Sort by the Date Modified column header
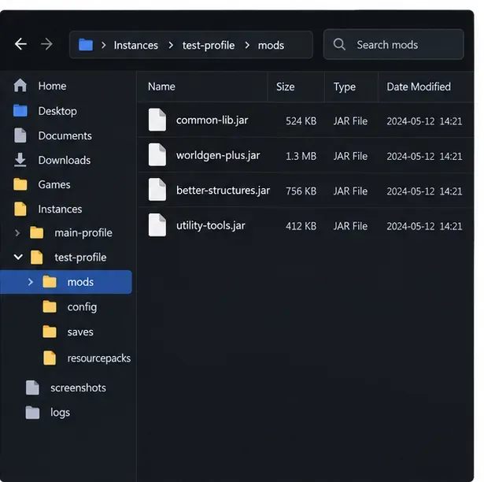The height and width of the screenshot is (482, 484). click(x=419, y=87)
